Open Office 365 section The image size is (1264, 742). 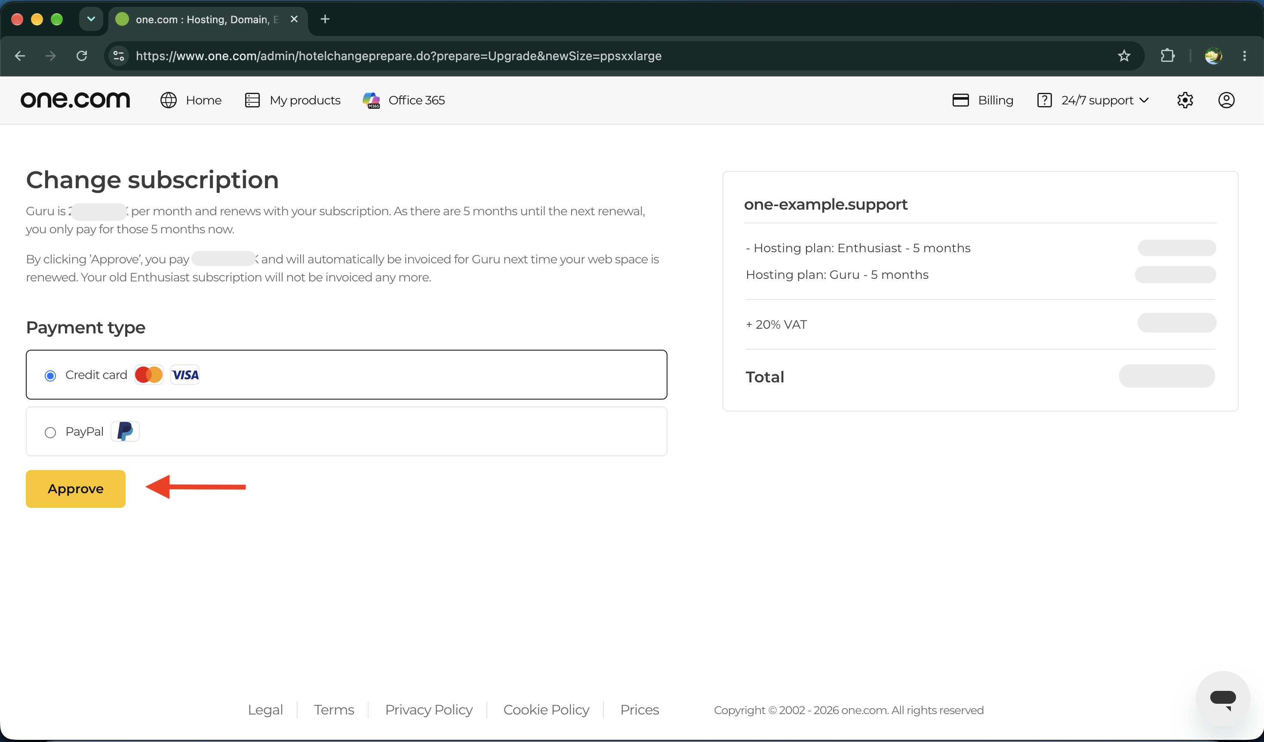(x=404, y=100)
